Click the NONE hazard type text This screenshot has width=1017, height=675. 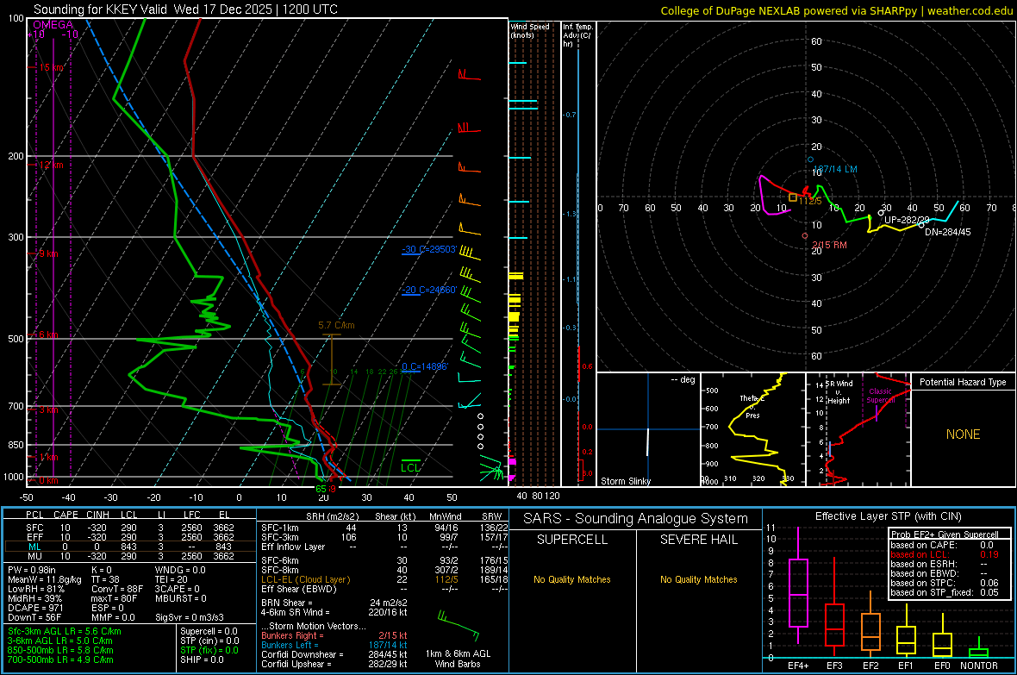963,434
